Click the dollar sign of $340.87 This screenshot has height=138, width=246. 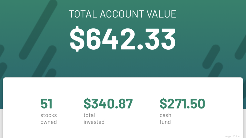tap(87, 103)
